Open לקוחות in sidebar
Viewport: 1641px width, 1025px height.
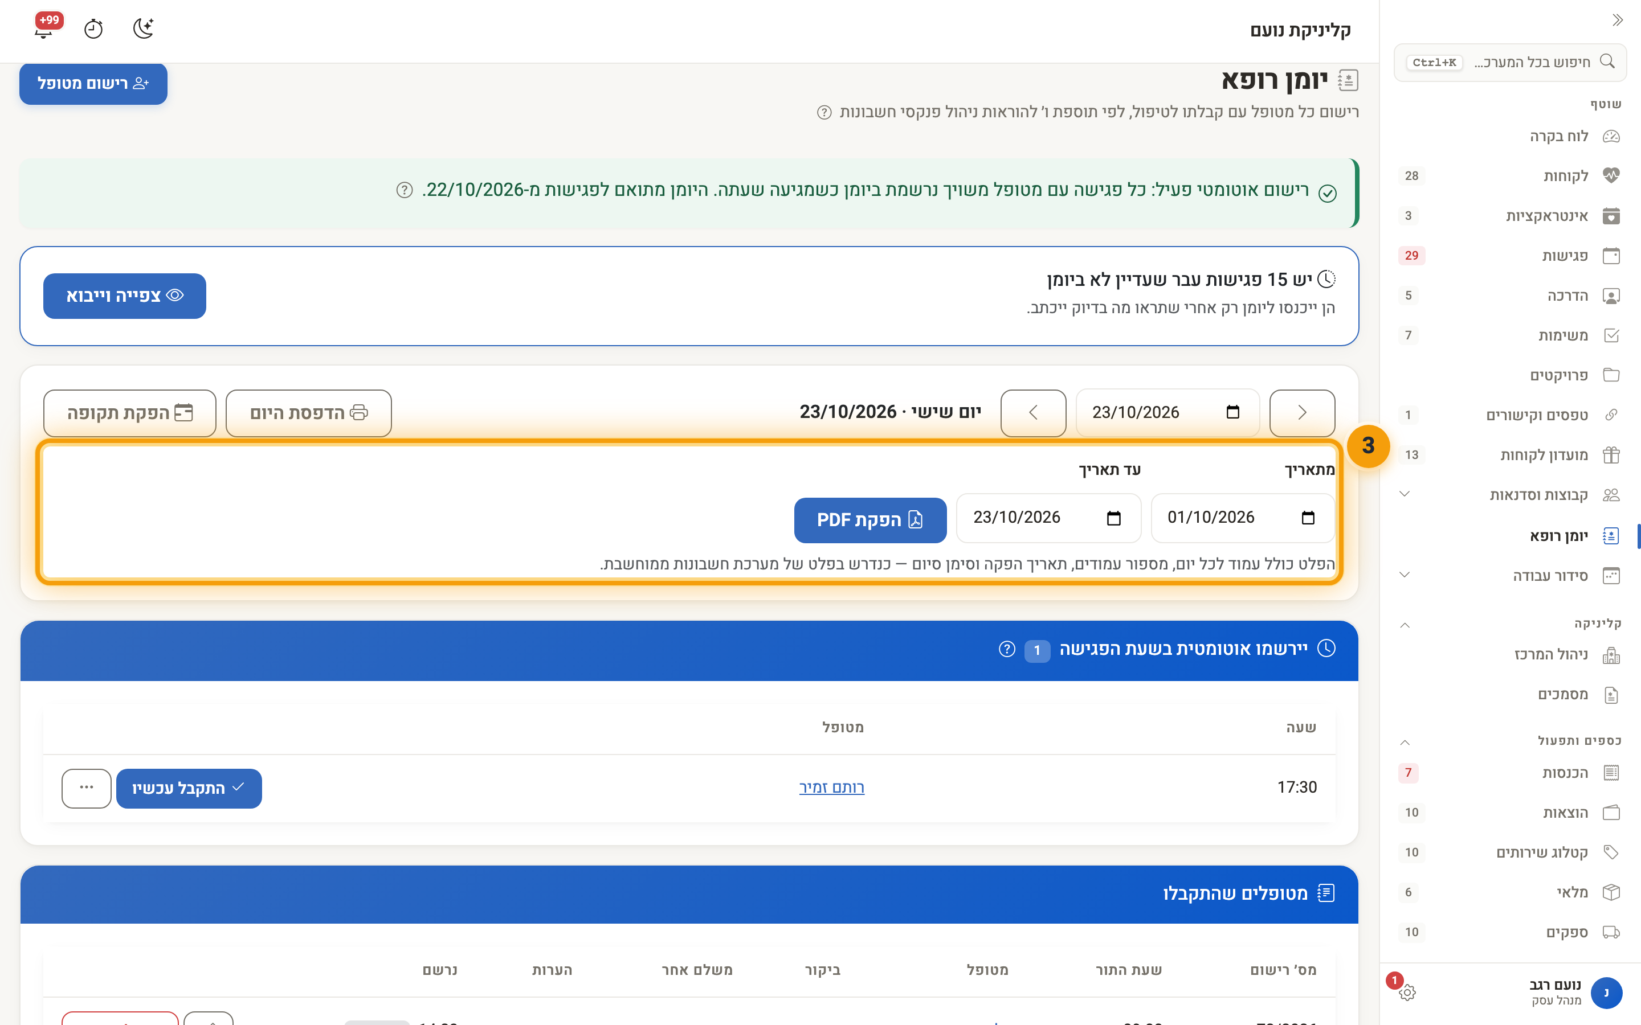[x=1510, y=177]
